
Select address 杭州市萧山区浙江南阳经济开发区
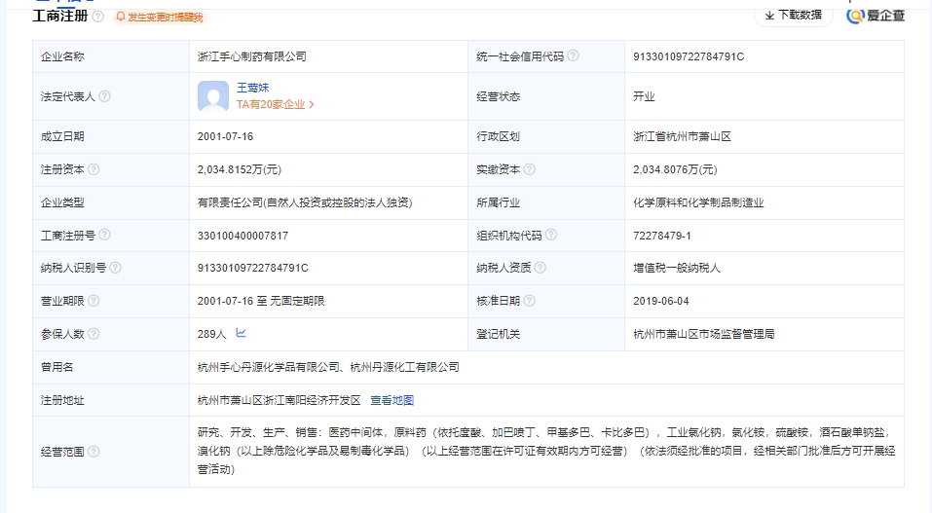click(x=279, y=401)
